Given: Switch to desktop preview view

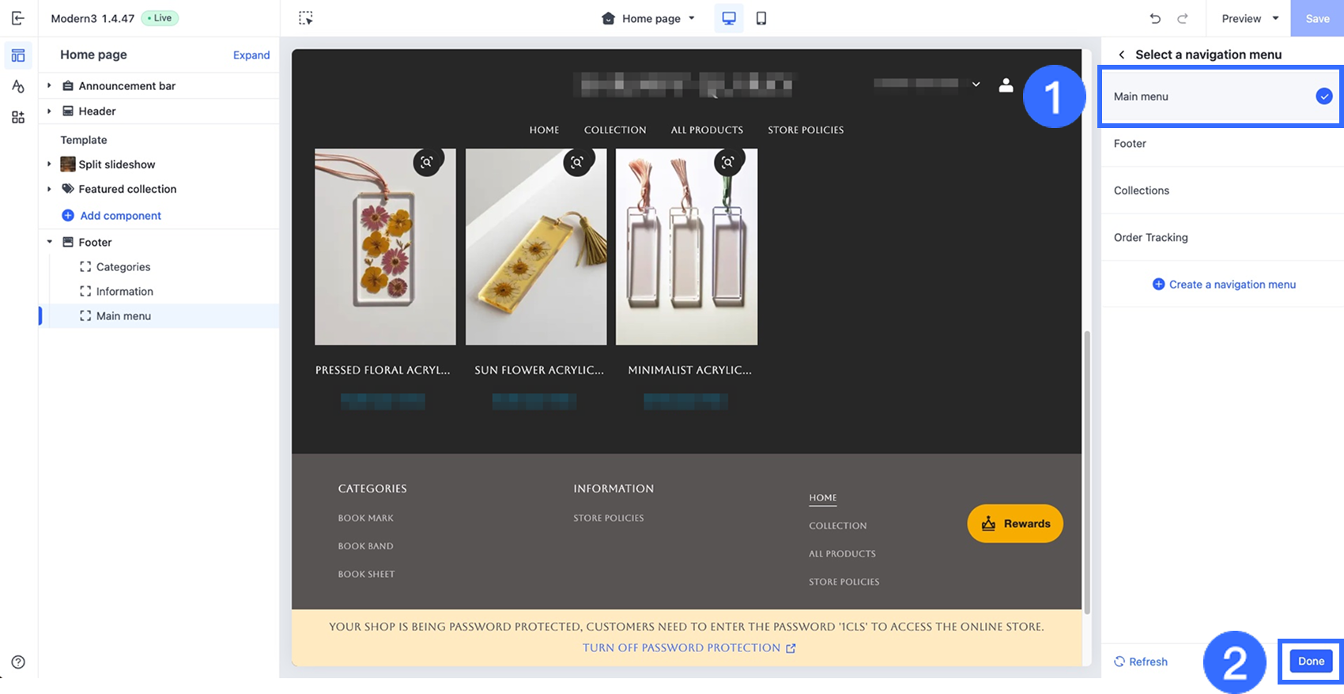Looking at the screenshot, I should tap(728, 18).
